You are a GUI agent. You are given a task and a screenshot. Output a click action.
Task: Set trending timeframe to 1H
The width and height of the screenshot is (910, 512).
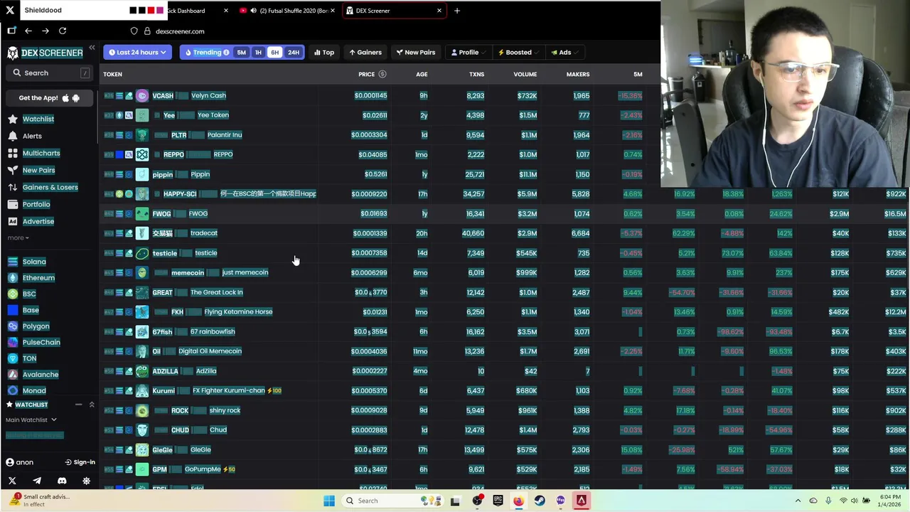coord(258,53)
